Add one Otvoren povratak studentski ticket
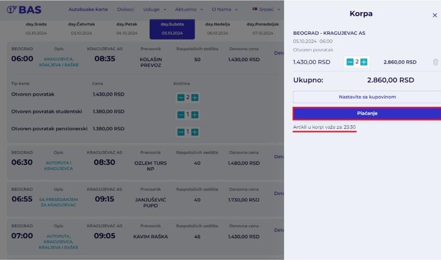The height and width of the screenshot is (260, 441). click(x=195, y=115)
